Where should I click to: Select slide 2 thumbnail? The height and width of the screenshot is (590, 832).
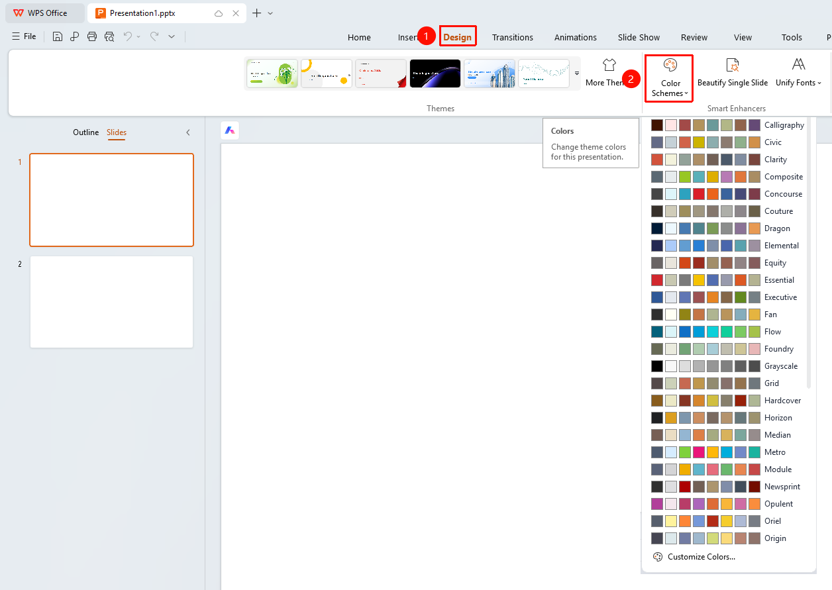111,302
